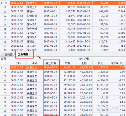The height and width of the screenshot is (116, 126).
Task: Select stock name 深科技
Action: pyautogui.click(x=31, y=41)
